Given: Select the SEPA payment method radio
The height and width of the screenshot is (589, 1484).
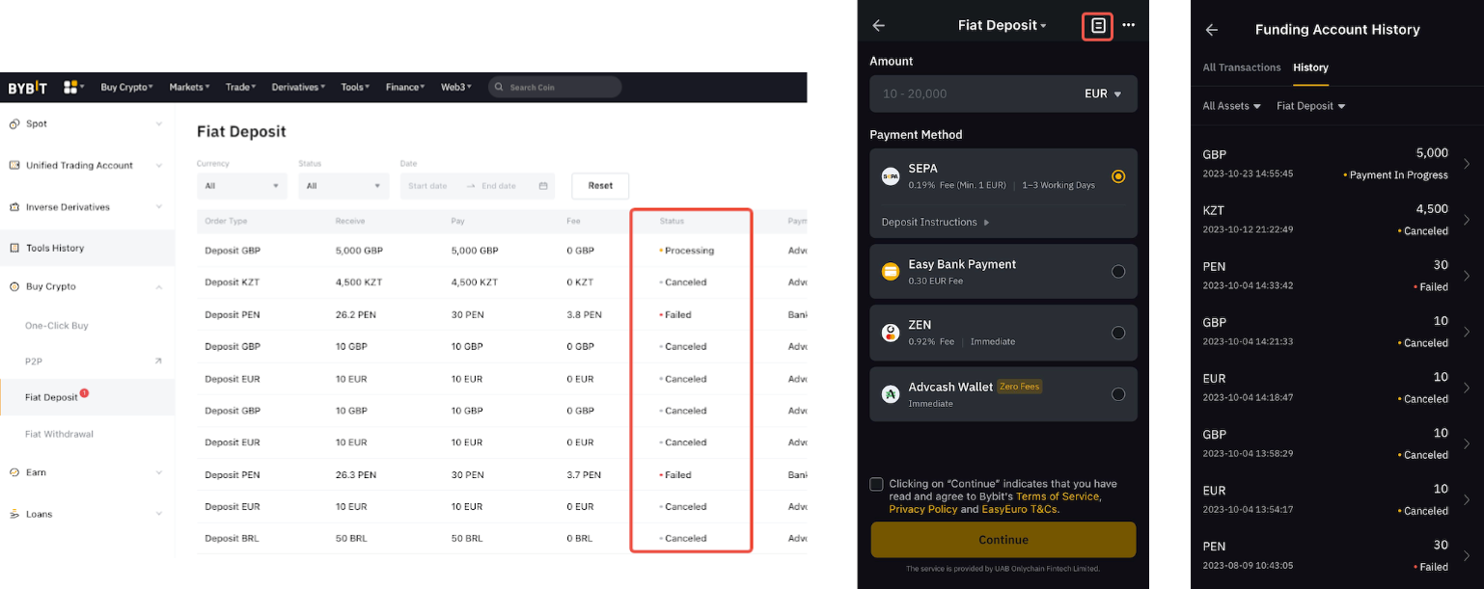Looking at the screenshot, I should tap(1117, 176).
